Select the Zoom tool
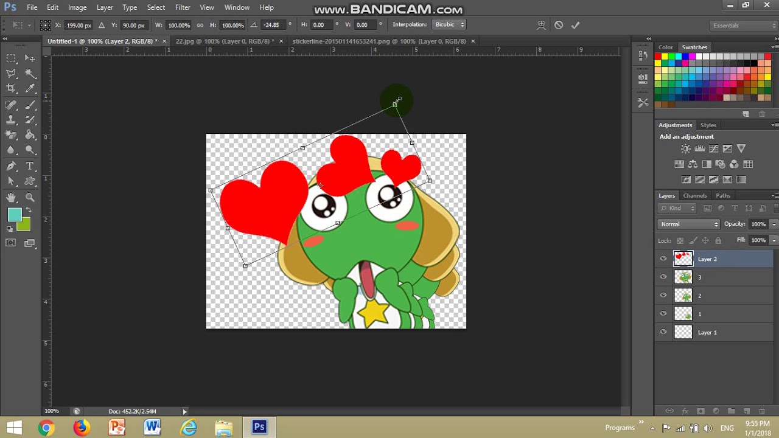This screenshot has width=779, height=438. click(30, 197)
